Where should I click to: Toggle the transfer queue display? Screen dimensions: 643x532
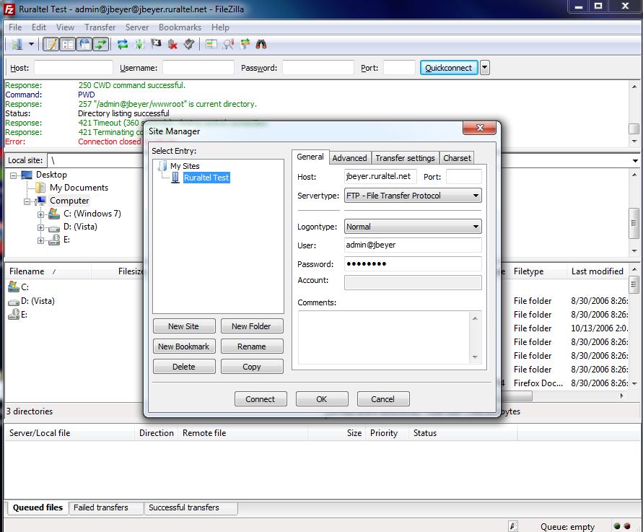(x=101, y=44)
